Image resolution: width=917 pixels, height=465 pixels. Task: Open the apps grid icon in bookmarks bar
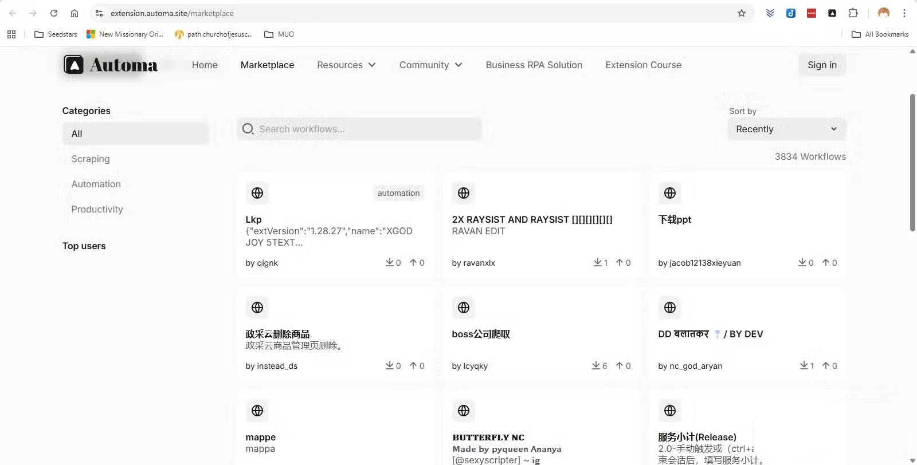click(x=11, y=34)
